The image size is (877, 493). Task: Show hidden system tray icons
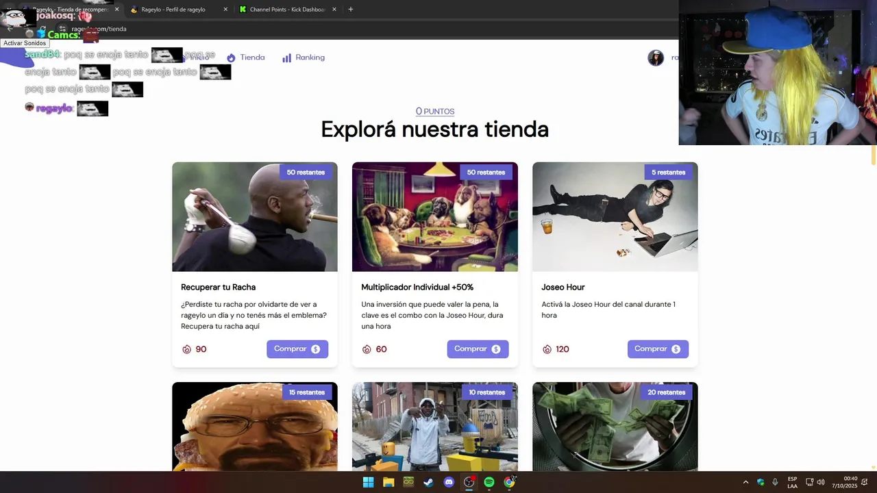[x=745, y=482]
